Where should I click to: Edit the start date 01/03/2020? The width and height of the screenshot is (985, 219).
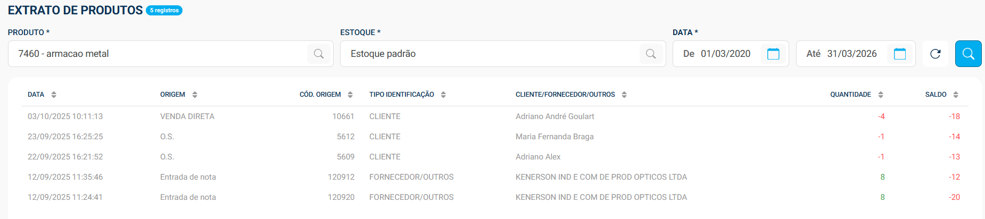pos(725,54)
